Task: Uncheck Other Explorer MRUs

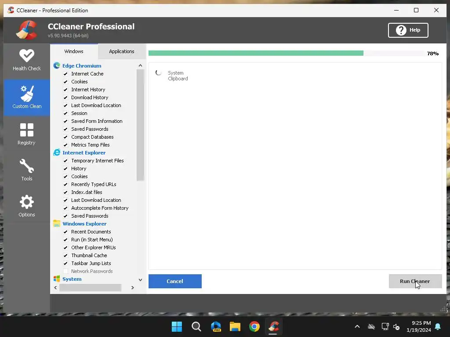Action: click(65, 247)
